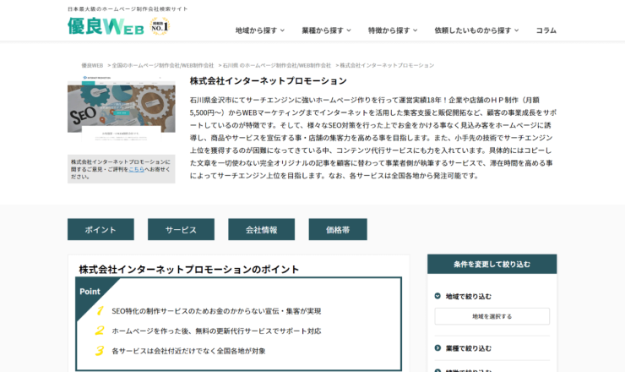Click the company title heading text
Image resolution: width=625 pixels, height=372 pixels.
pyautogui.click(x=269, y=81)
